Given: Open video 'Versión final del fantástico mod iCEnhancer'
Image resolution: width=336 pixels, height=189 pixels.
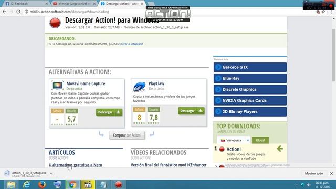Looking at the screenshot, I should coord(169,165).
